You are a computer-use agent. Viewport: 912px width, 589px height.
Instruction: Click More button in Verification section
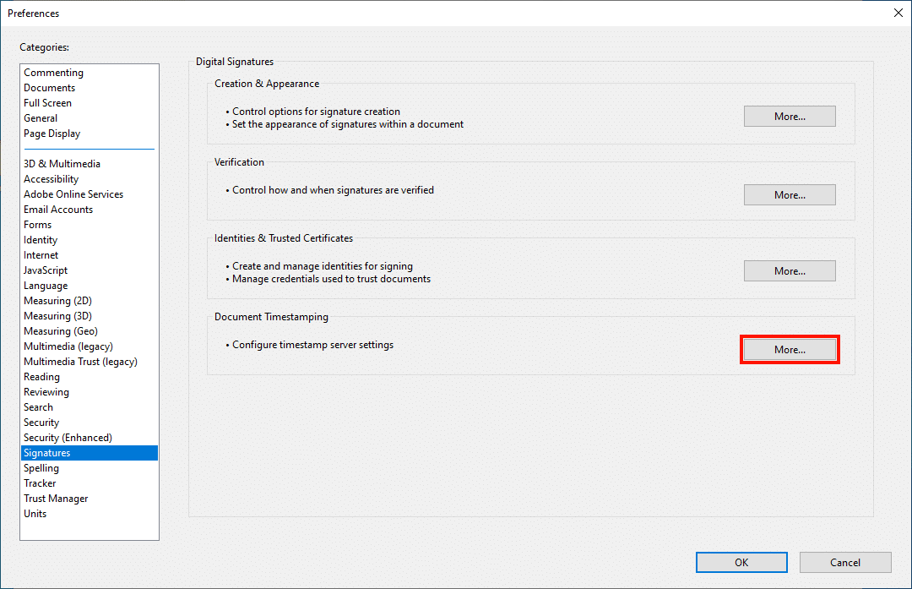pos(790,195)
